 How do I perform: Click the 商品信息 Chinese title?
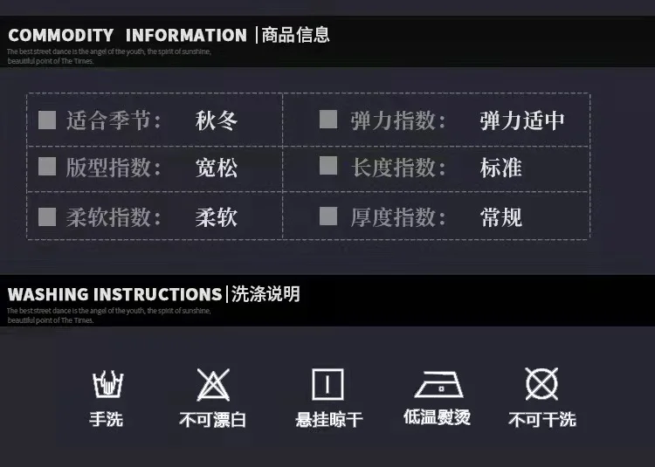point(296,36)
